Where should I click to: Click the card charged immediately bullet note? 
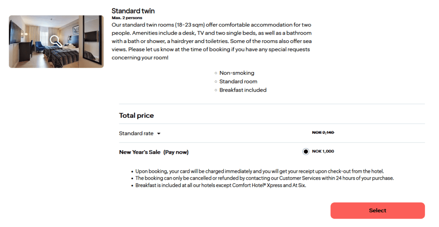(259, 171)
